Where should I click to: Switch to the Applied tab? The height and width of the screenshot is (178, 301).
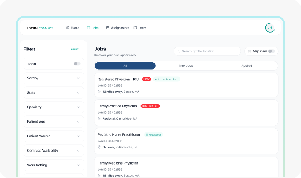247,66
